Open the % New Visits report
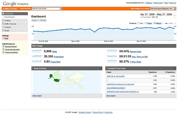This screenshot has height=115, width=178. click(x=136, y=62)
